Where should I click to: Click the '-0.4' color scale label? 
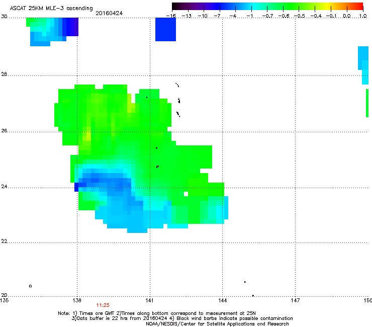316,16
